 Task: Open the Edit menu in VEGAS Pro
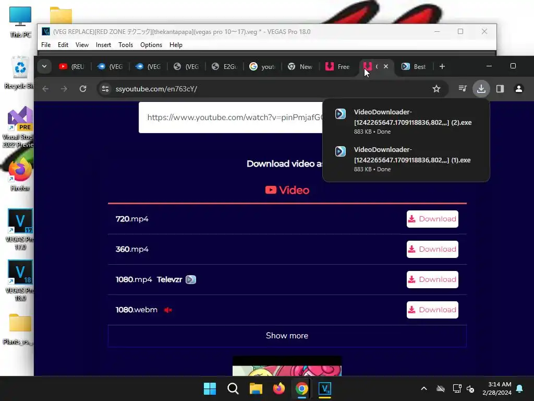(x=63, y=45)
